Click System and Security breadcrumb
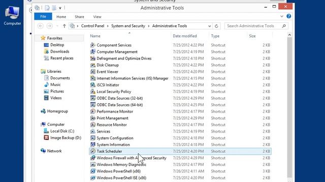Viewport: 325px width, 182px height. tap(128, 26)
